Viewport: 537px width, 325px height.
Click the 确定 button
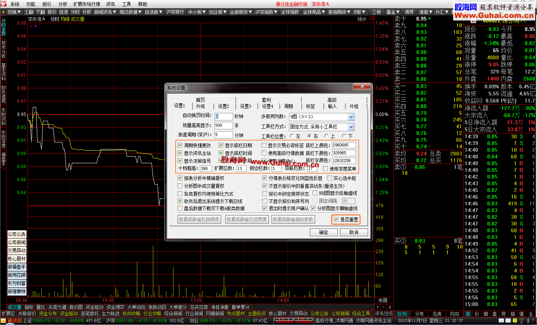[324, 232]
